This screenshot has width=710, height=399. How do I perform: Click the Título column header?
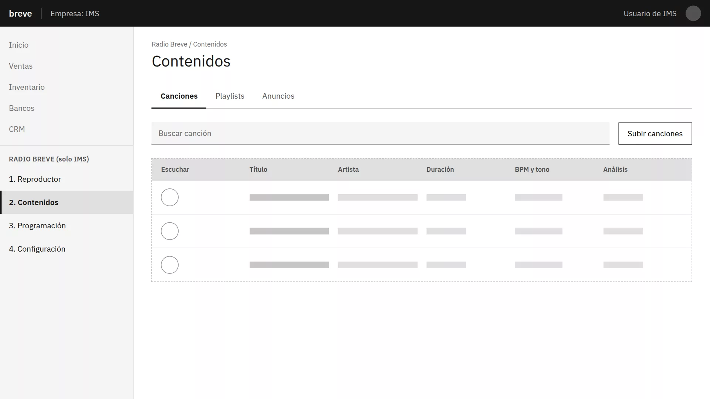coord(258,170)
